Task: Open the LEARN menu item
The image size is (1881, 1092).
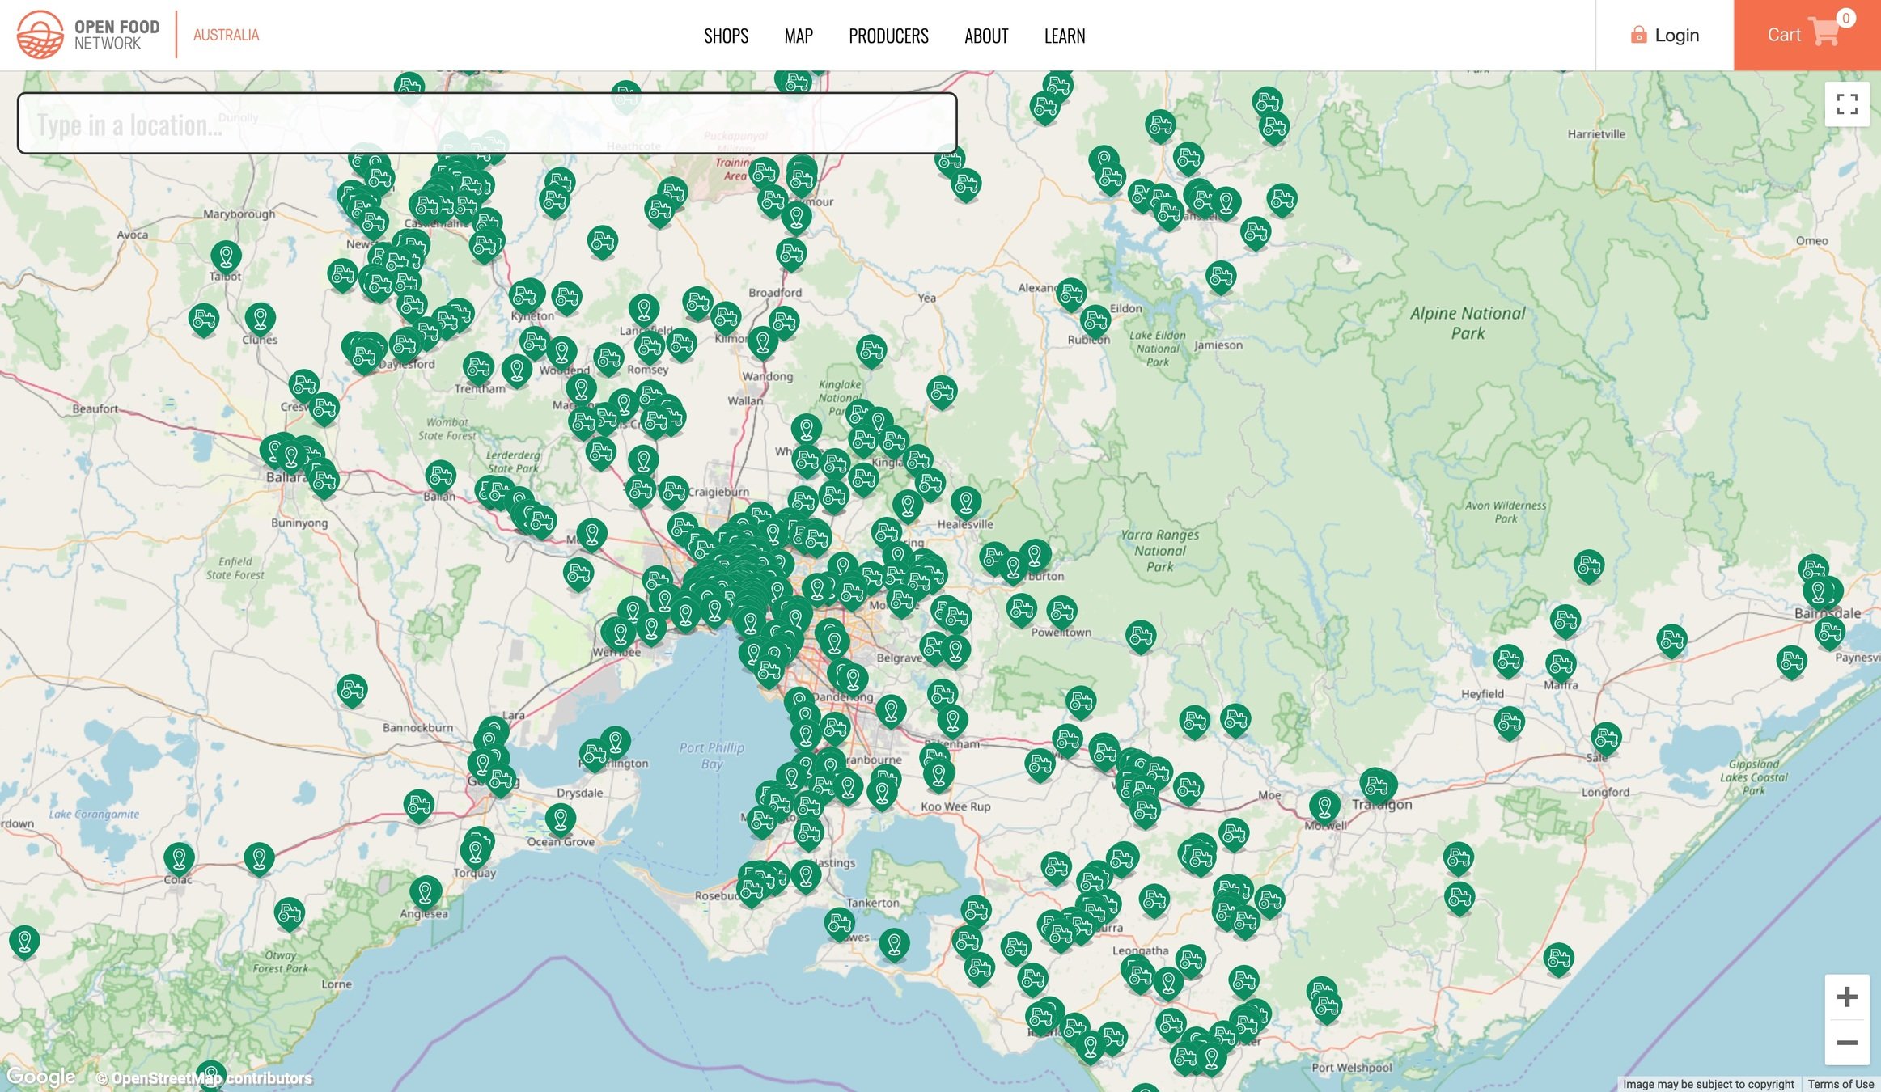Action: click(x=1064, y=36)
